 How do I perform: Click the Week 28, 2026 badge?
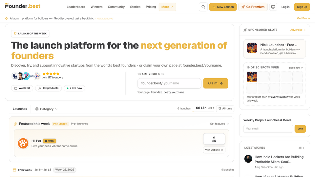pyautogui.click(x=65, y=170)
